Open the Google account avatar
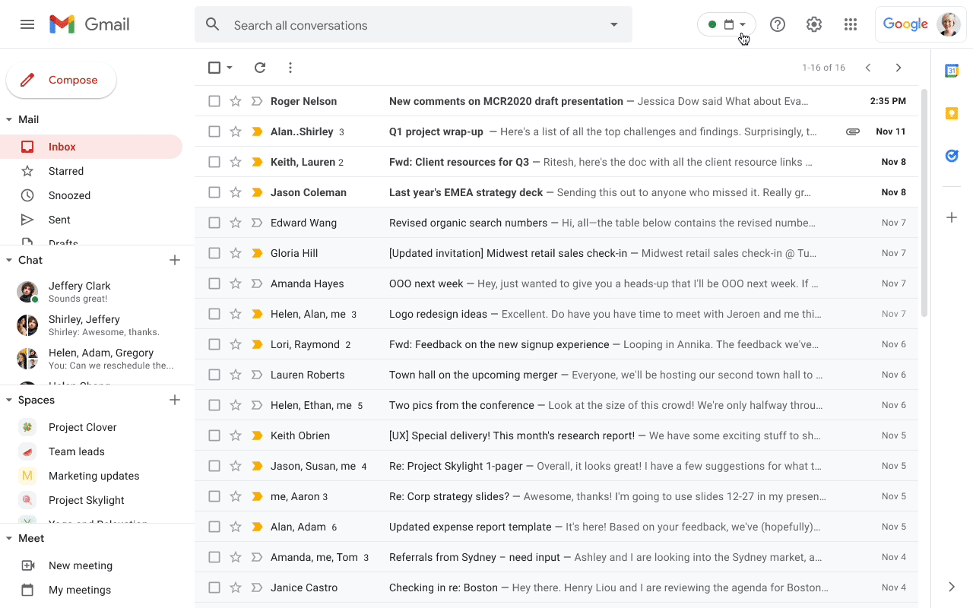973x608 pixels. [x=949, y=24]
